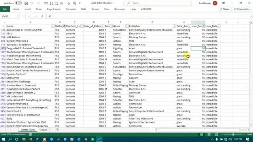This screenshot has height=142, width=253.
Task: Click the zoom out minus button
Action: [222, 134]
